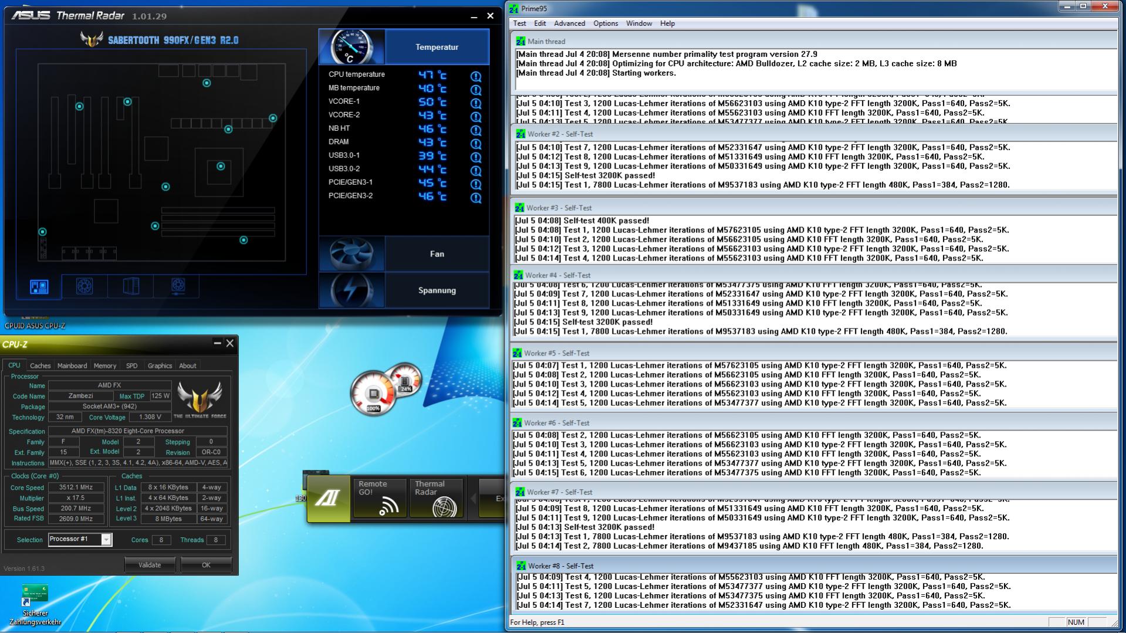1126x633 pixels.
Task: Click Worker #8 window icon in Prime95
Action: 521,566
